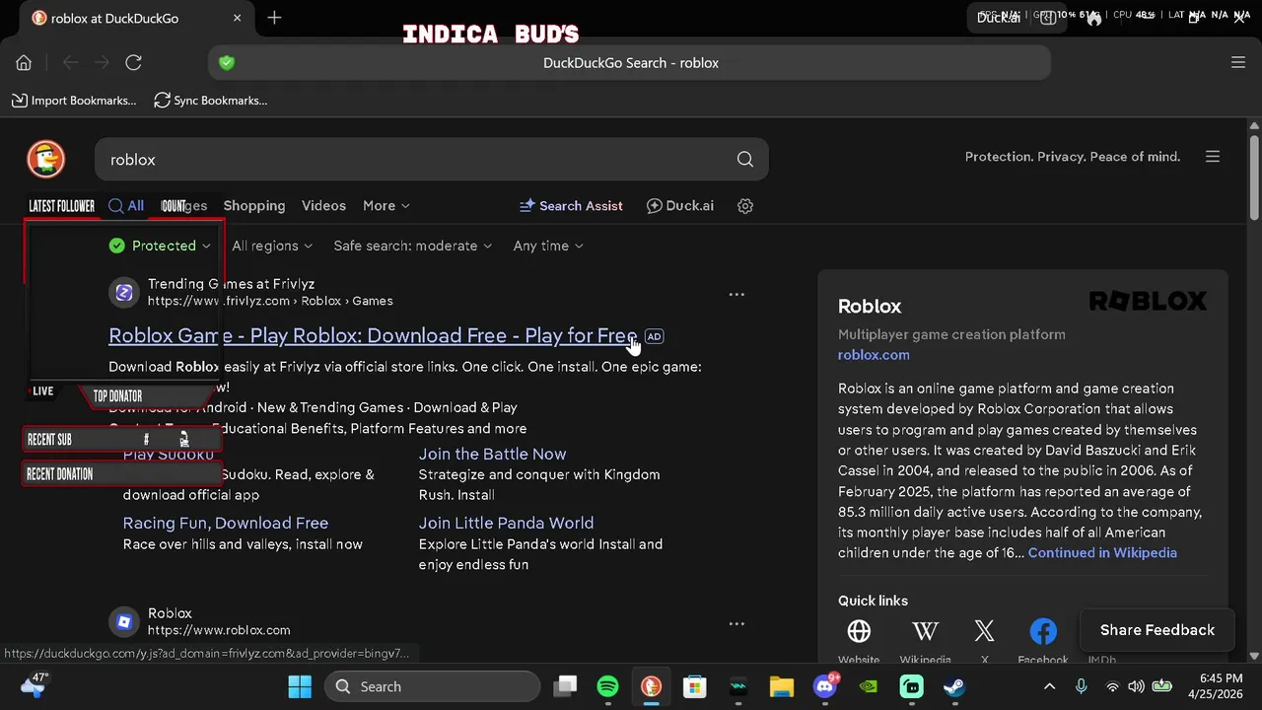Viewport: 1262px width, 710px height.
Task: Follow the Continued in Wikipedia link
Action: (1102, 553)
